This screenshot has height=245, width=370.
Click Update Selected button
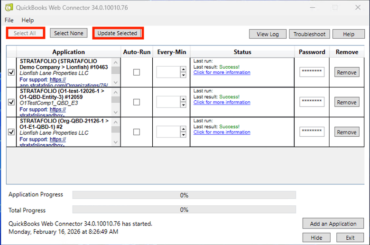coord(117,33)
